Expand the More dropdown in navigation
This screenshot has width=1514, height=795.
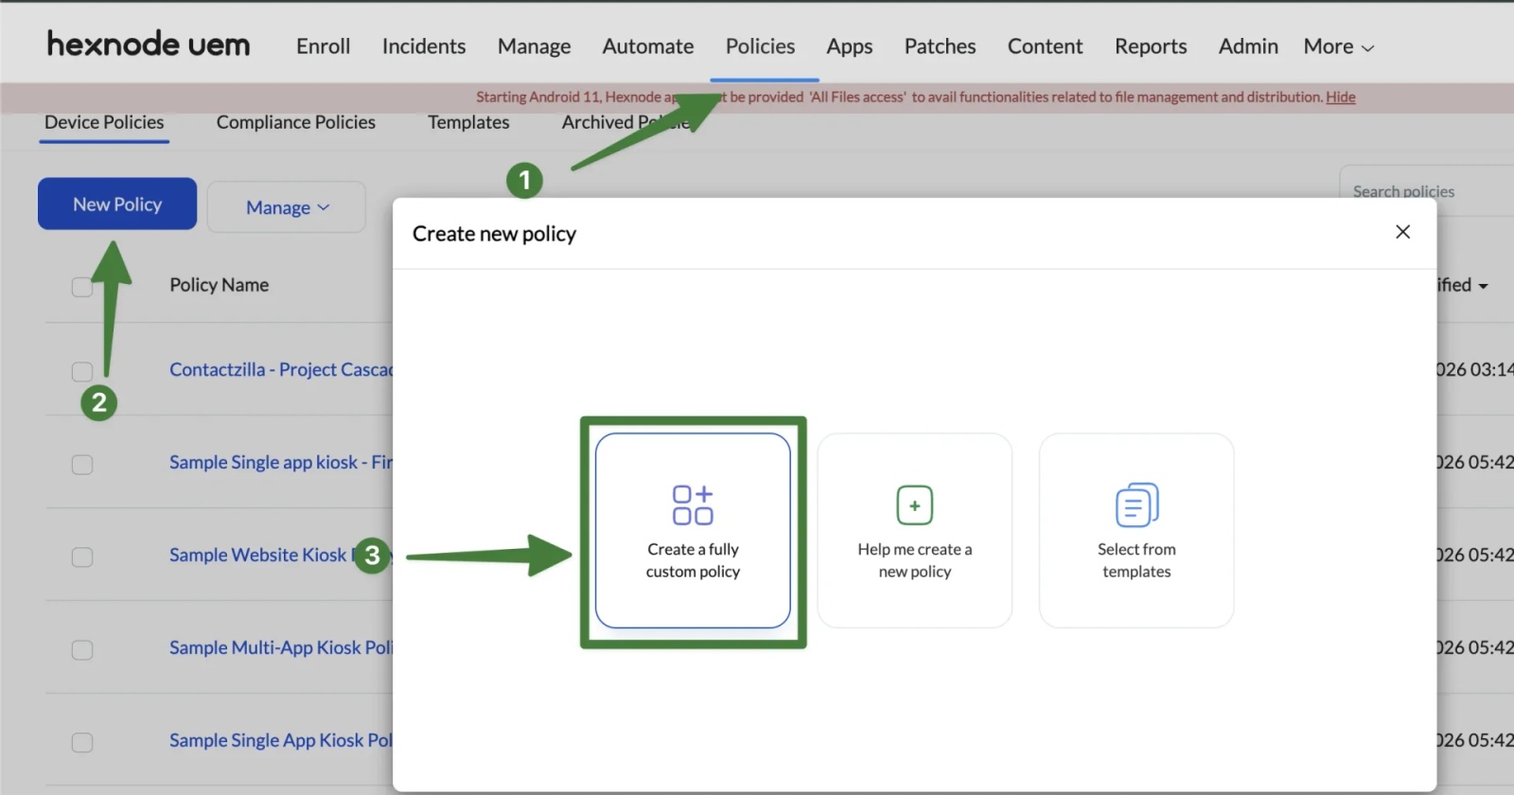pos(1338,46)
